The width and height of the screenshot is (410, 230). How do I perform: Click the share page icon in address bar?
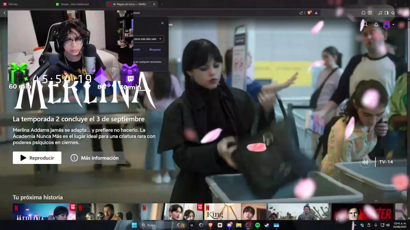(301, 13)
